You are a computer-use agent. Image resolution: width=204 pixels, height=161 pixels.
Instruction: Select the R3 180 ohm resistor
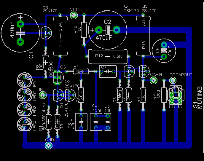point(46,63)
